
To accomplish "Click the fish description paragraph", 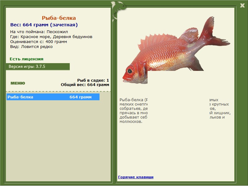I will (x=175, y=111).
